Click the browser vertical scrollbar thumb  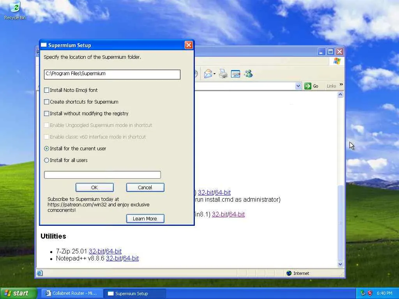pyautogui.click(x=340, y=223)
